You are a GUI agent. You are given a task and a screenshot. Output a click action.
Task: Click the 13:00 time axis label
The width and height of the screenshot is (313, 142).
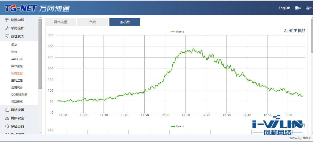click(288, 115)
